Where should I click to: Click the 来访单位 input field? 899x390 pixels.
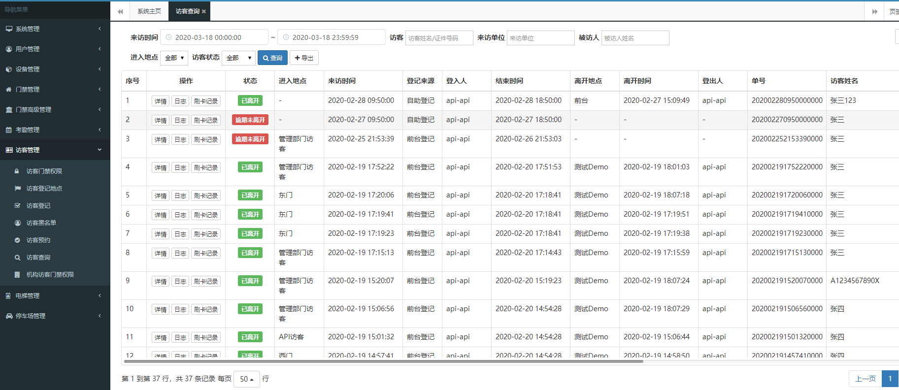click(x=540, y=38)
